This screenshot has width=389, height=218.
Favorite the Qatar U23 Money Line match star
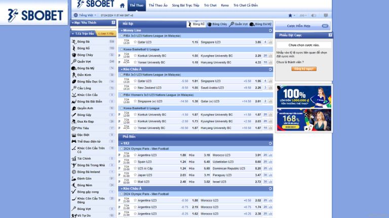[x=135, y=42]
